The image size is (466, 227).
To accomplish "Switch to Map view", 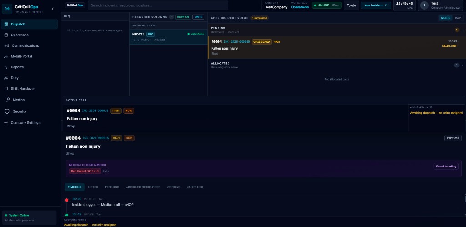I will (458, 18).
